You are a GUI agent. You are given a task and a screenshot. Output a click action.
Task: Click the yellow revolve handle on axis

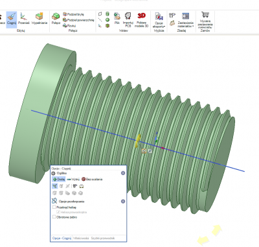[x=138, y=141]
